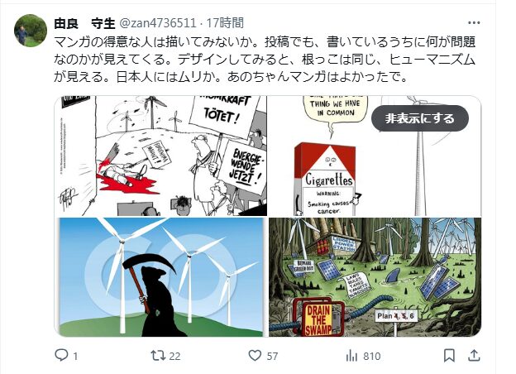Image resolution: width=516 pixels, height=374 pixels.
Task: Click the retweet count 22
Action: 174,357
